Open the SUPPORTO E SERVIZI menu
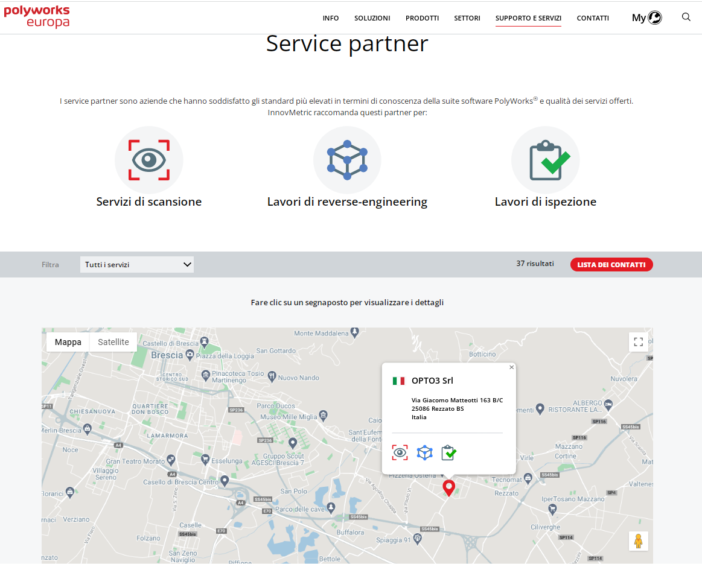 coord(528,18)
